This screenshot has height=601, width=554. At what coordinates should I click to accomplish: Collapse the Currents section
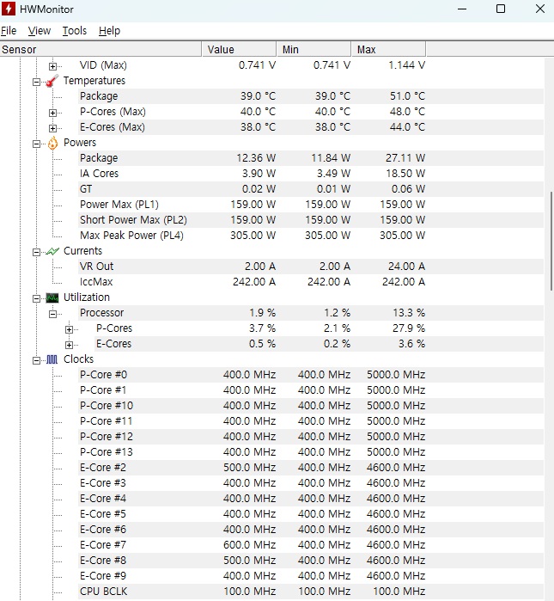point(36,252)
